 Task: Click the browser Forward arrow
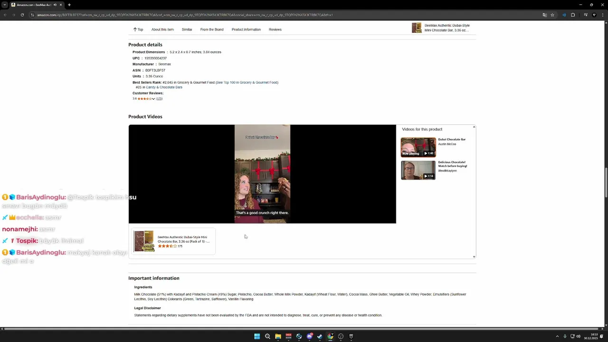tap(13, 15)
